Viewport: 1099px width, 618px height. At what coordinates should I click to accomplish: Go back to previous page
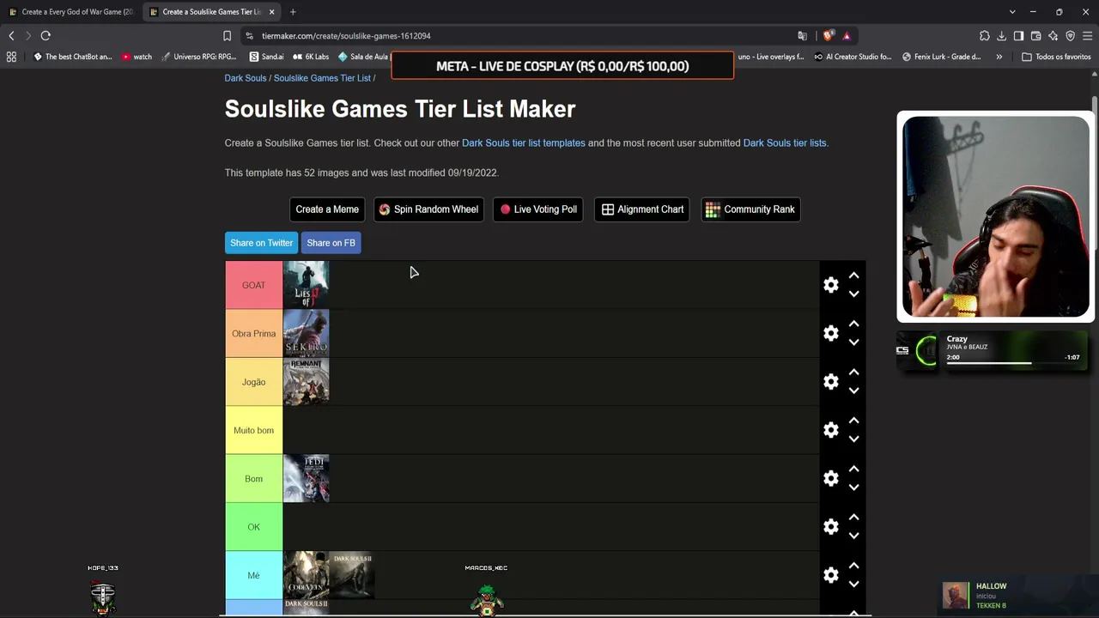(11, 36)
